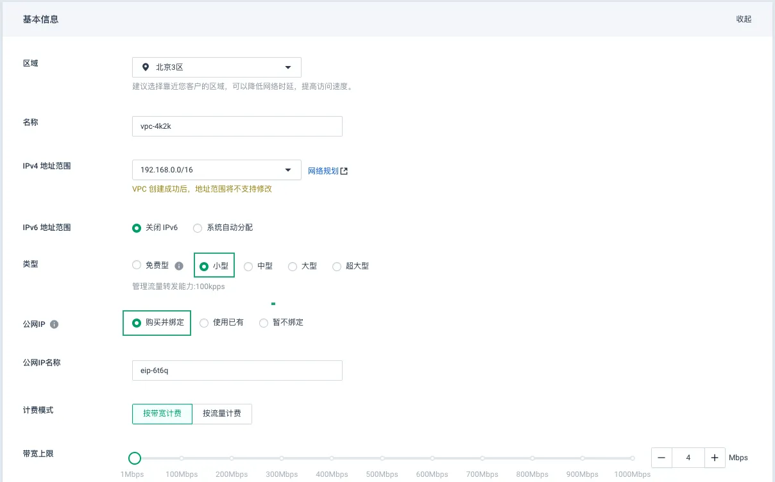Click the 公网IP名称 field eip-6t6q
Viewport: 775px width, 482px height.
pyautogui.click(x=237, y=370)
